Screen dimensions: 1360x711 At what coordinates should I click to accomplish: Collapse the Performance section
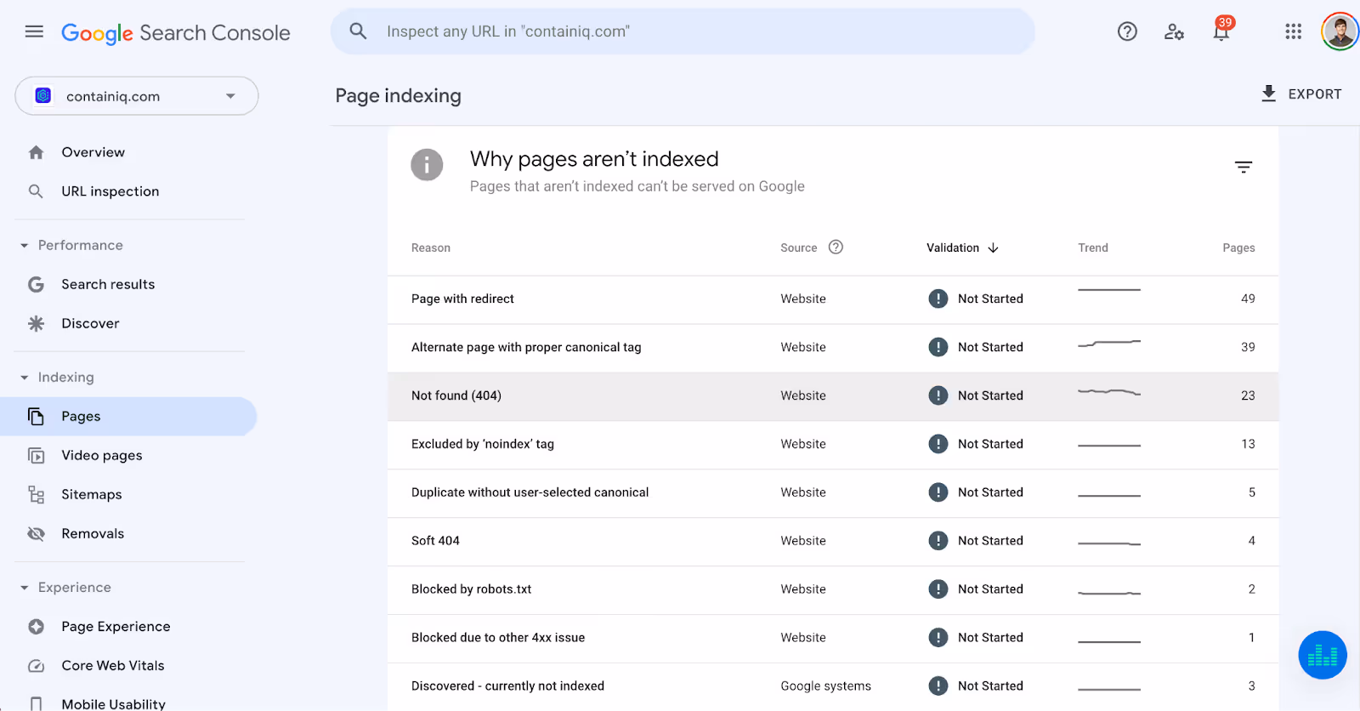[x=24, y=245]
